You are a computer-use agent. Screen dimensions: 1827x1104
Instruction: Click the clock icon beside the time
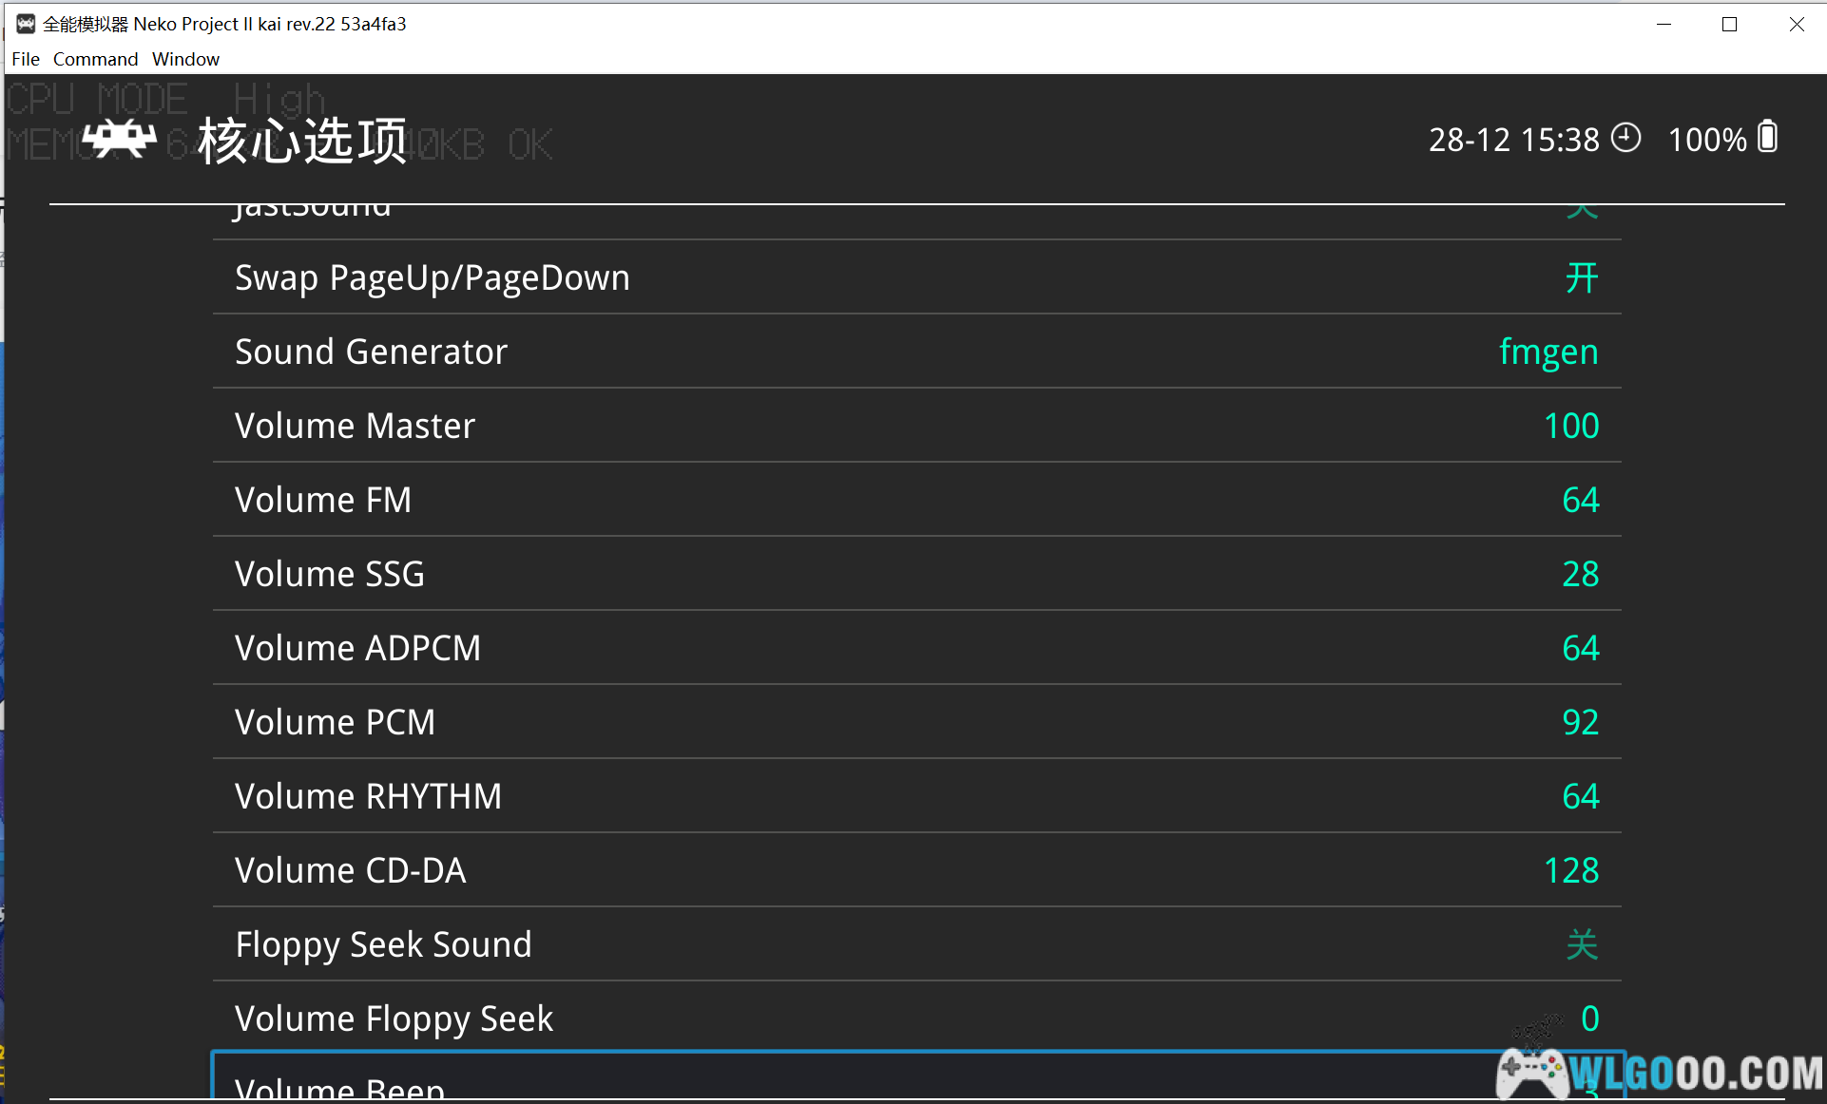[1625, 138]
